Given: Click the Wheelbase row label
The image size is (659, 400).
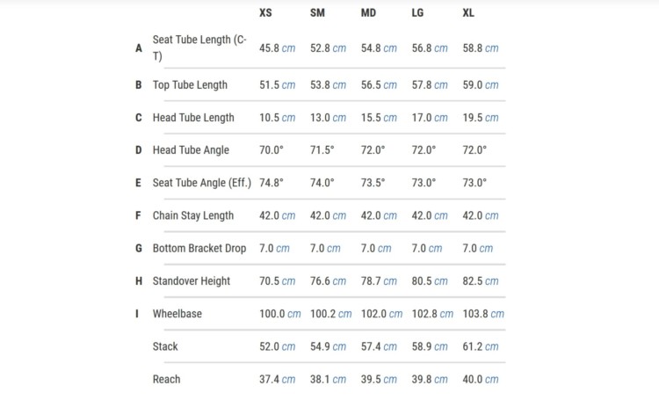Looking at the screenshot, I should (177, 314).
